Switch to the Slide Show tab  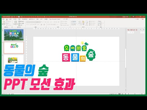pyautogui.click(x=32, y=19)
